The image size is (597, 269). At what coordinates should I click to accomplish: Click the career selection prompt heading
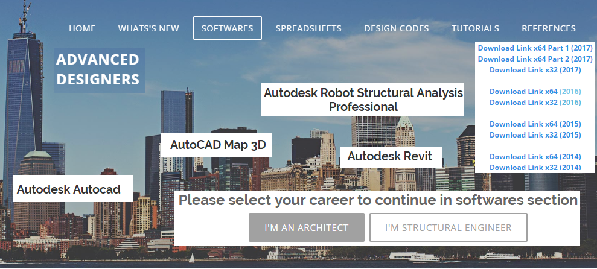pyautogui.click(x=378, y=200)
